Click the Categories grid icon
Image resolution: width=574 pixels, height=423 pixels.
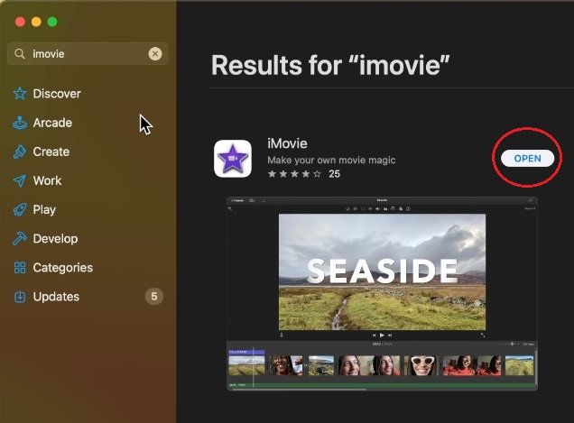(20, 268)
